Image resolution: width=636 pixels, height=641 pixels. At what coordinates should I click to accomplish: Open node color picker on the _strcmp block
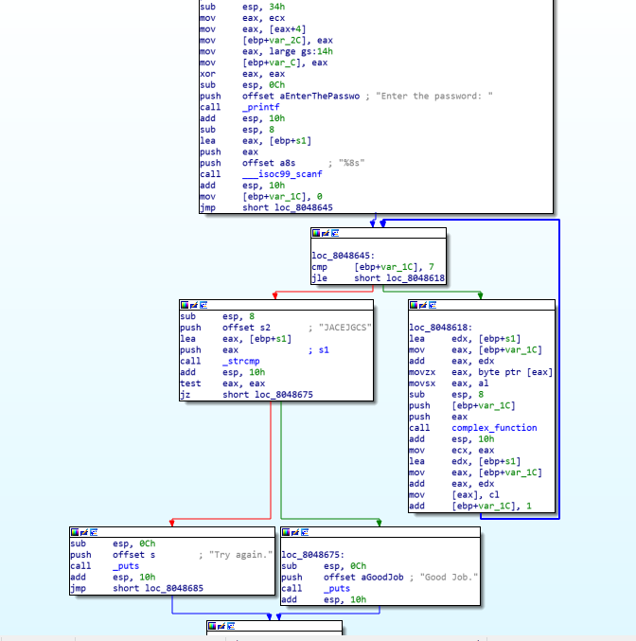coord(185,305)
